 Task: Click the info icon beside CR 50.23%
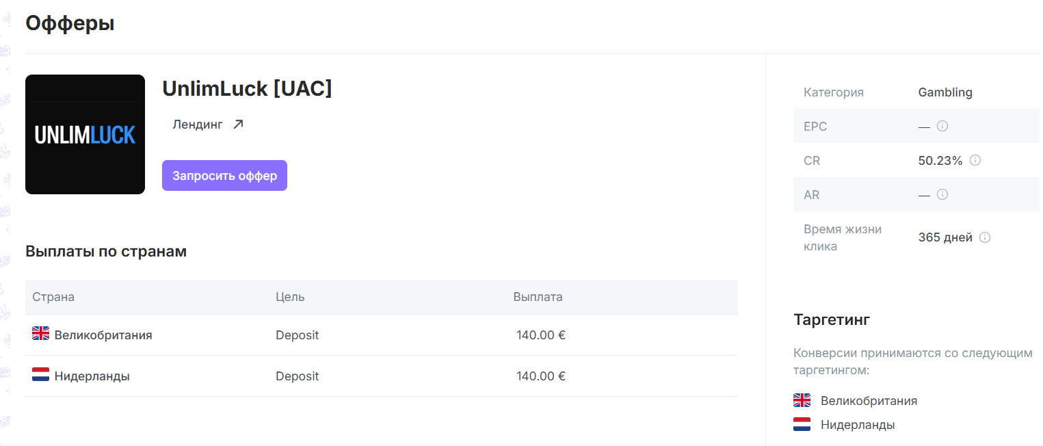pyautogui.click(x=975, y=161)
